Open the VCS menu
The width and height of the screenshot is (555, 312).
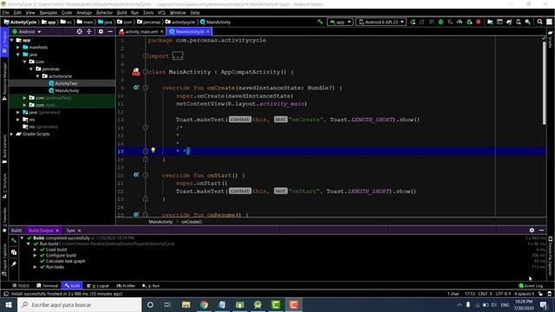tap(161, 12)
